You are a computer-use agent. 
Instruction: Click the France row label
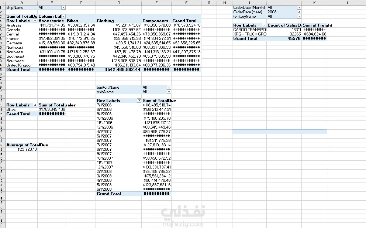[13, 38]
